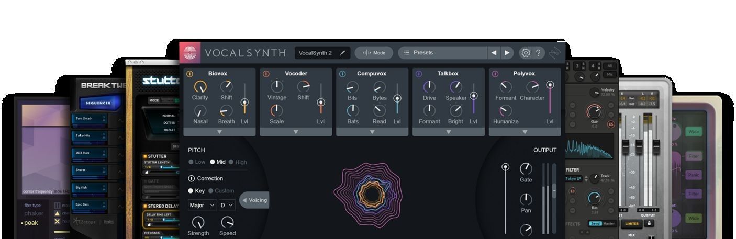
Task: Click the Pitch Strength knob
Action: point(198,222)
